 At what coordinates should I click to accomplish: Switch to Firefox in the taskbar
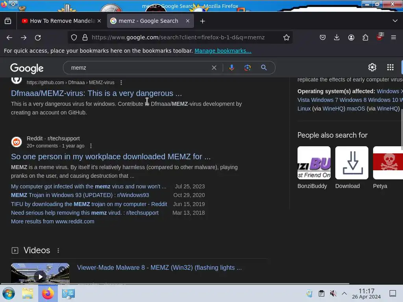pos(48,293)
